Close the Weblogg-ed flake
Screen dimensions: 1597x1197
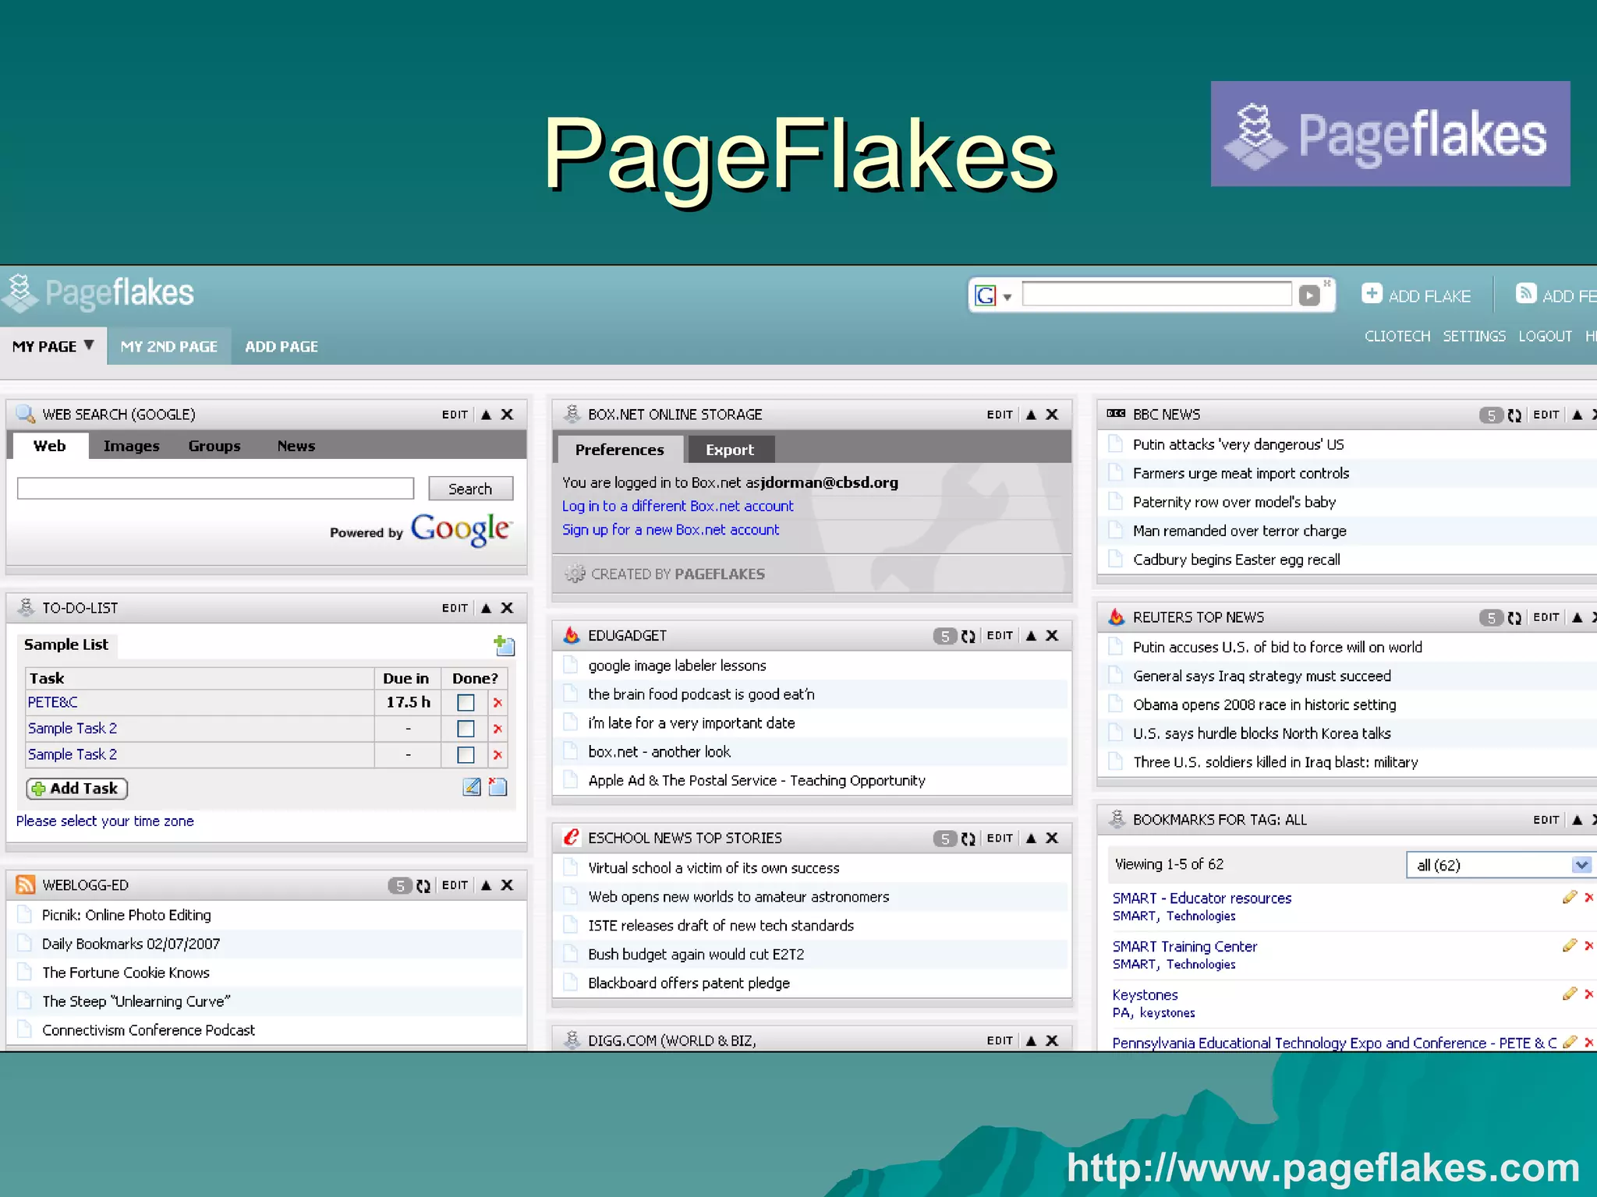tap(507, 885)
